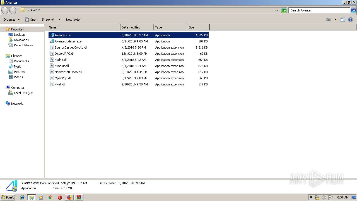357x201 pixels.
Task: Select BouncyCastle.Crypto.dll file name
Action: click(x=71, y=47)
